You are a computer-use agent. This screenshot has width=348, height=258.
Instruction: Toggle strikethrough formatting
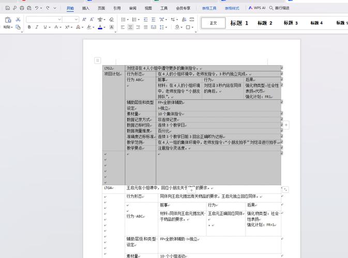(56, 27)
